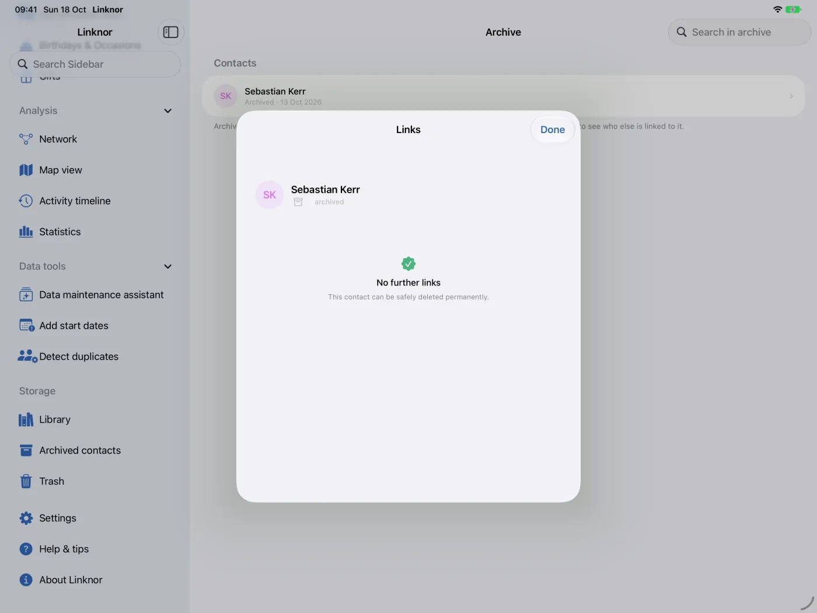Collapse the Data tools section chevron
The image size is (817, 613).
[x=168, y=267]
